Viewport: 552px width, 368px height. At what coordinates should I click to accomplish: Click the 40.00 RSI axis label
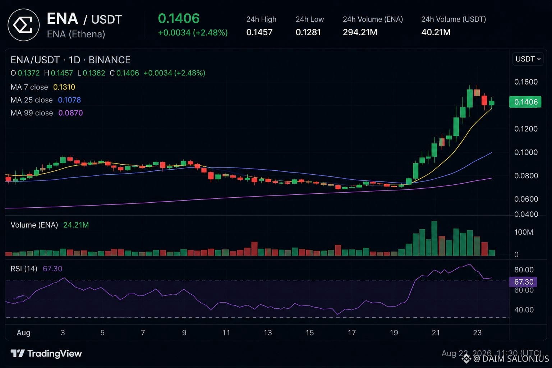[524, 310]
